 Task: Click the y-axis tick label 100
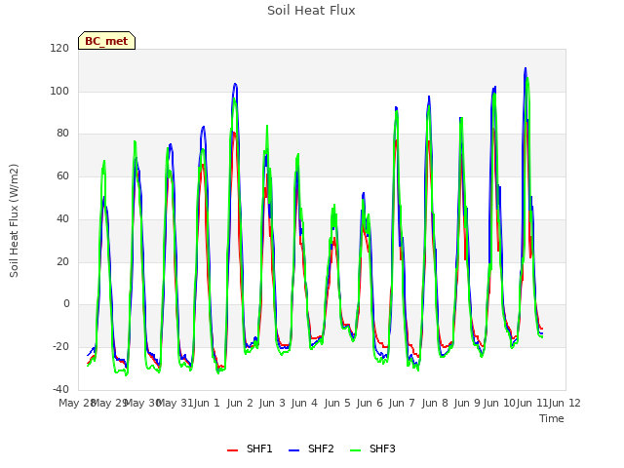coord(59,91)
